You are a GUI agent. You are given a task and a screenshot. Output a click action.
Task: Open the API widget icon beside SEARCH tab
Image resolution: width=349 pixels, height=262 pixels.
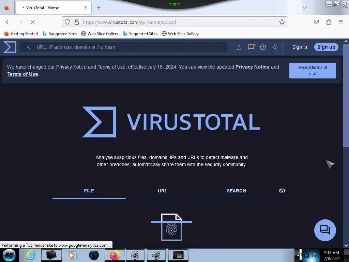(x=282, y=191)
